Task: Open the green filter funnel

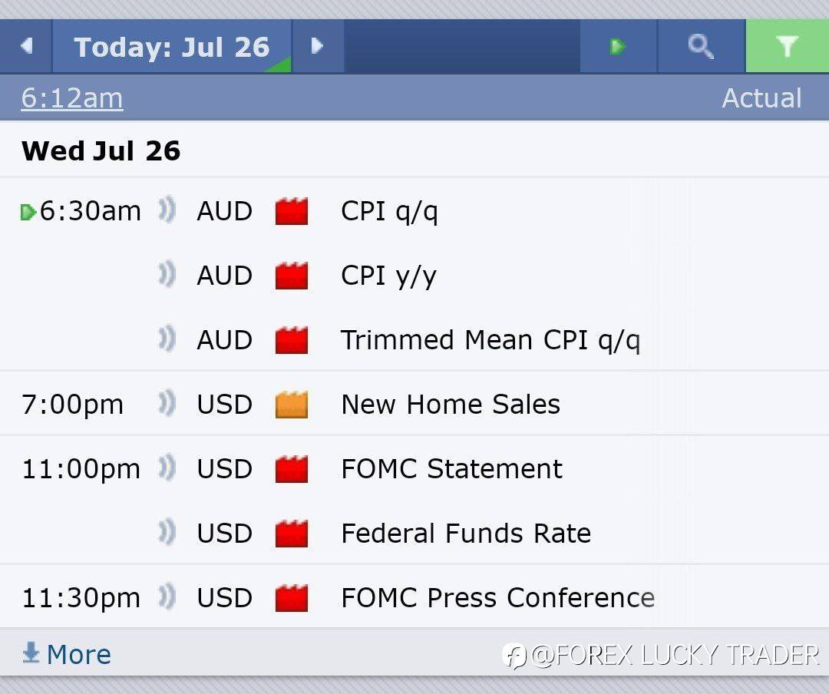Action: (x=788, y=46)
